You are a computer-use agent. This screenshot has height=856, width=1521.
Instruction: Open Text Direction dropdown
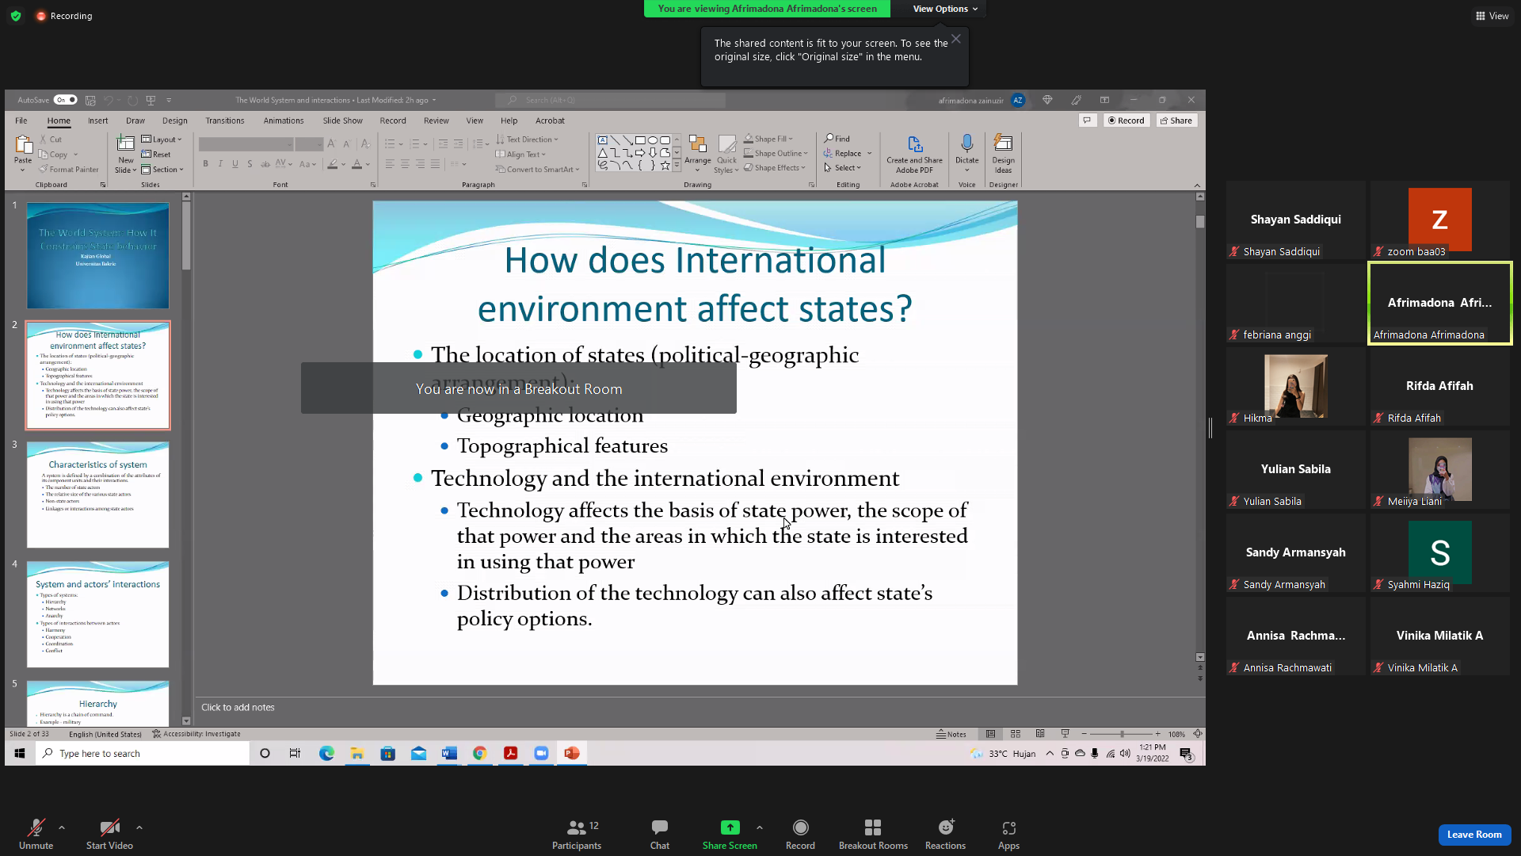[x=528, y=139]
